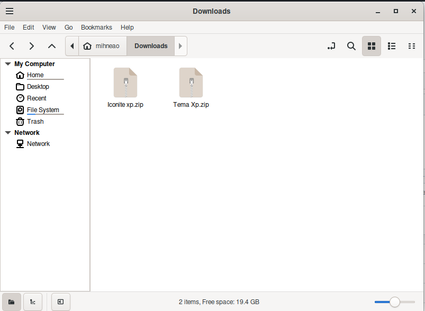Click the mihneao path button
Screen dimensions: 425x311
pyautogui.click(x=103, y=46)
